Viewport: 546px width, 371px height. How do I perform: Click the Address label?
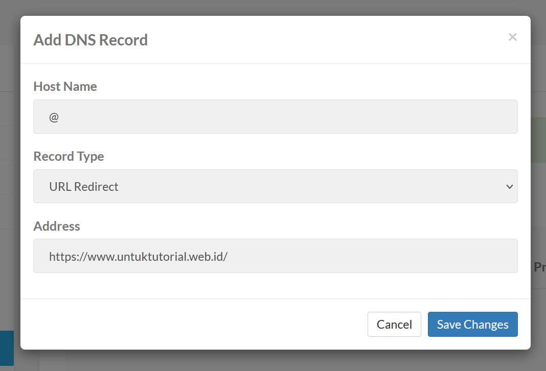[x=57, y=226]
